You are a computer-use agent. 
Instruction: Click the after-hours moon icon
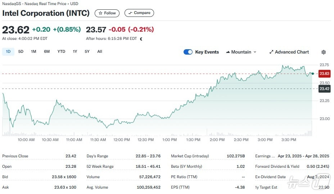(x=141, y=39)
